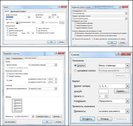The height and width of the screenshot is (126, 133).
Task: Click OK in Параметры области стилей dialog
Action: click(x=112, y=43)
